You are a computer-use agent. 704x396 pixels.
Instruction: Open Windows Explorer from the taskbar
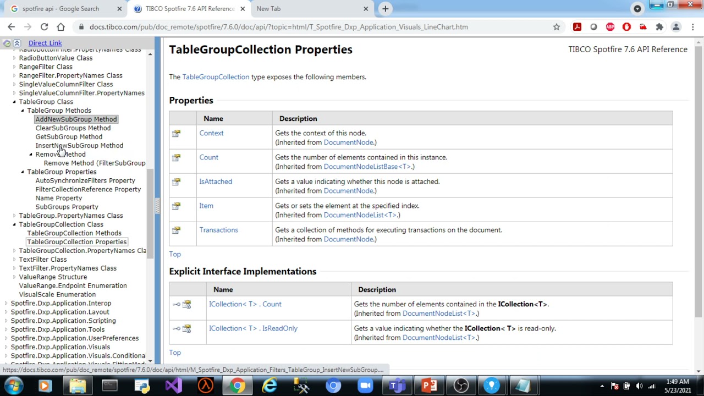78,386
